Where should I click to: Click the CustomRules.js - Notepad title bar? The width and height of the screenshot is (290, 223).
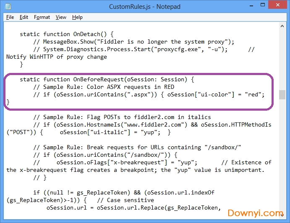[144, 7]
